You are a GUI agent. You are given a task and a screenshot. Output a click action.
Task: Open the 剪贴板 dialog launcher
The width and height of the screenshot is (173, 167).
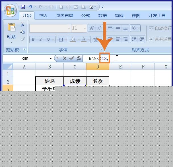(24, 49)
